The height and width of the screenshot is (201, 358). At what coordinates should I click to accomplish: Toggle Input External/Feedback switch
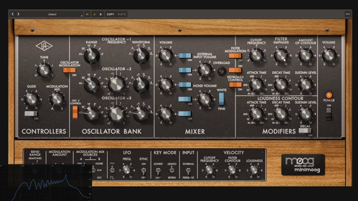(188, 170)
